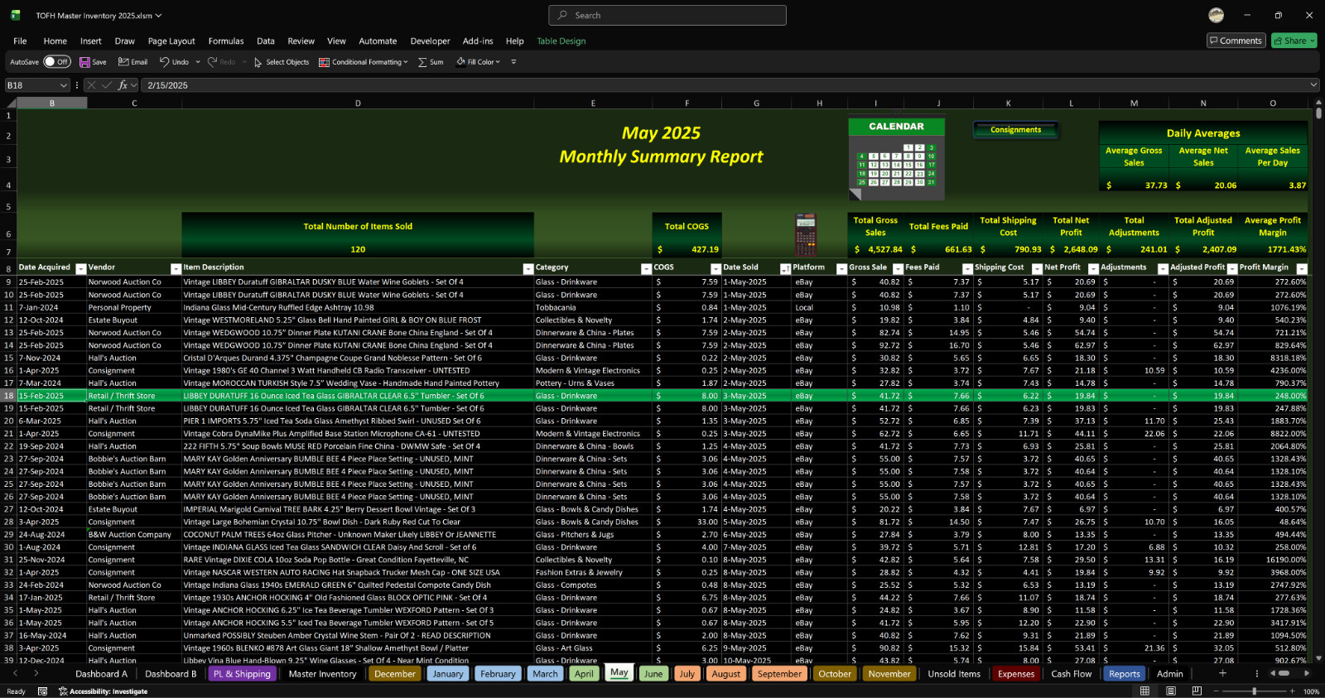Screen dimensions: 1325x698
Task: Click the macro recording status bar icon
Action: pyautogui.click(x=42, y=691)
